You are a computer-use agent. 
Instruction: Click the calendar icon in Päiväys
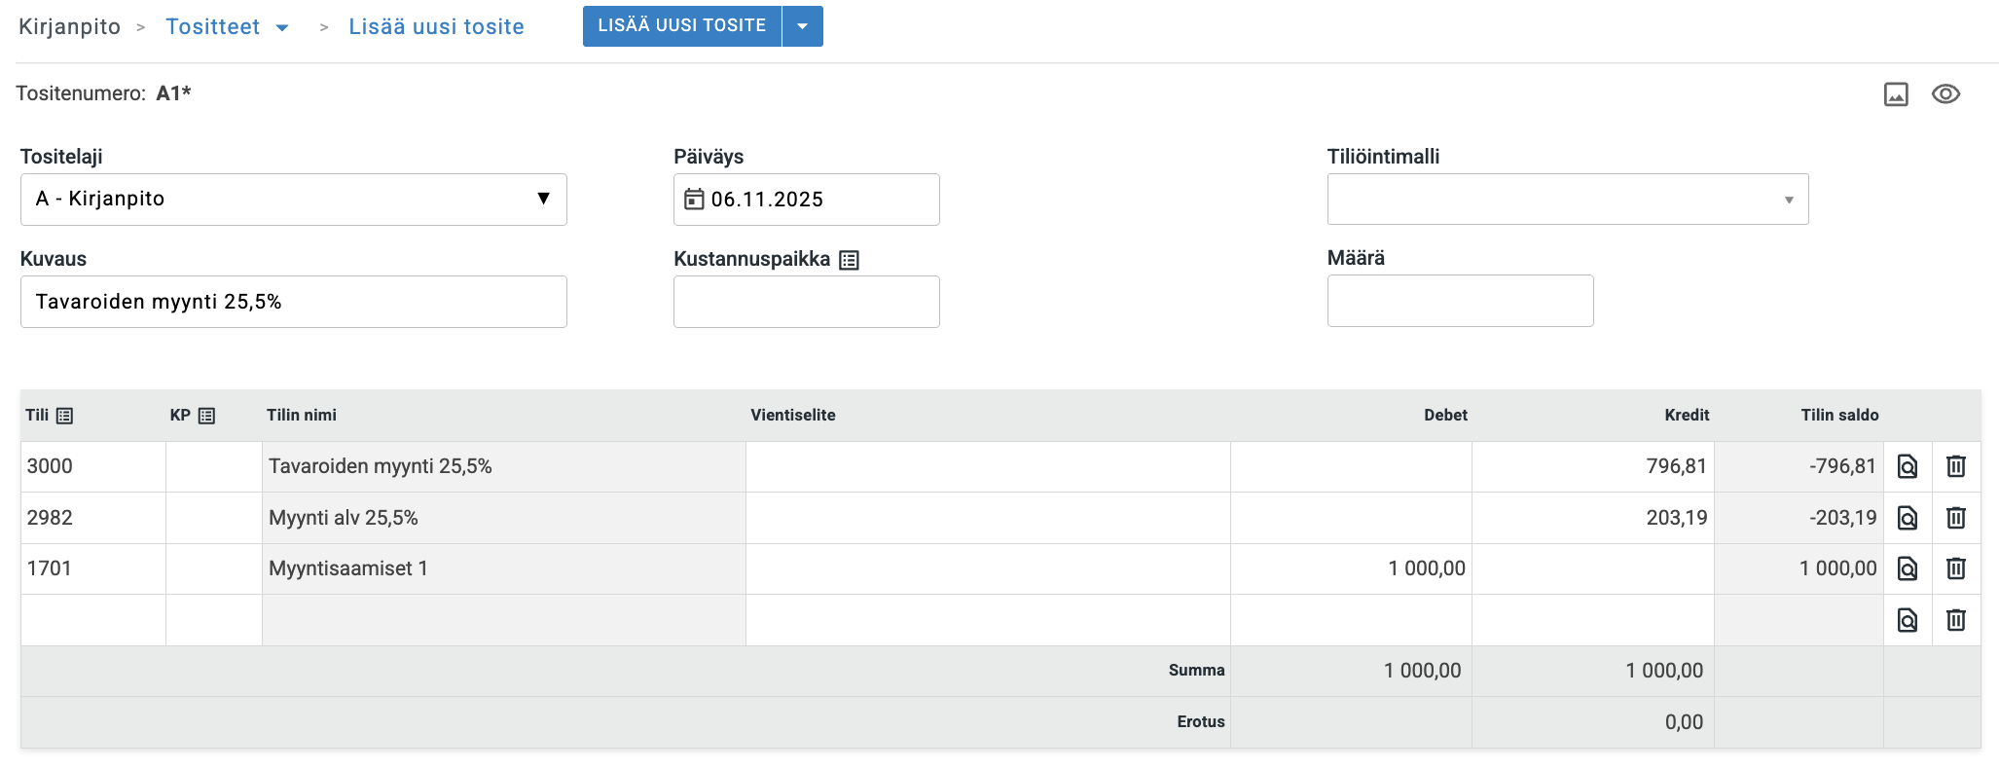pos(694,200)
